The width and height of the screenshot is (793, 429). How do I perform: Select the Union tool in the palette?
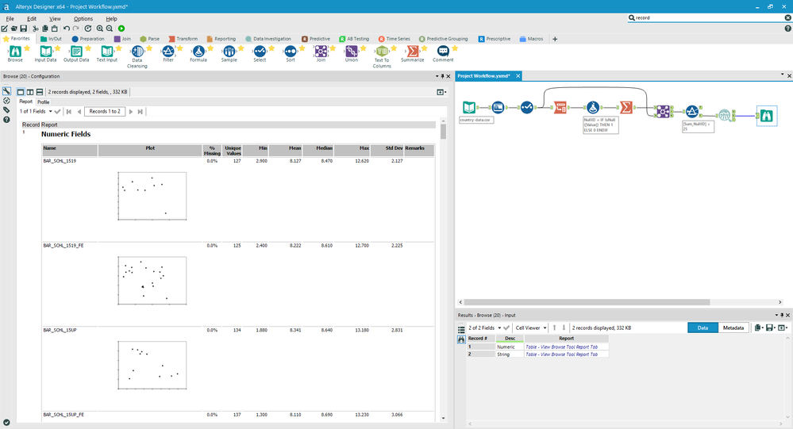pyautogui.click(x=352, y=54)
